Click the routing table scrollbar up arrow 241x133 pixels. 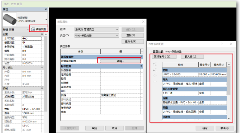[229, 64]
